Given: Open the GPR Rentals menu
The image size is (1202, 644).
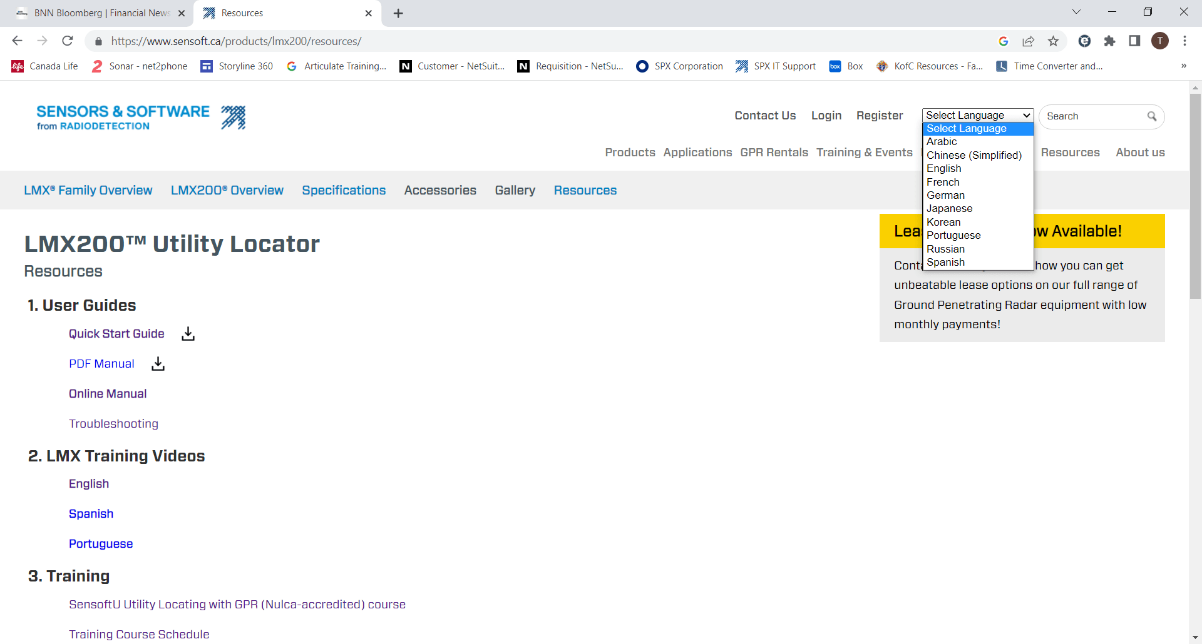Looking at the screenshot, I should (774, 153).
